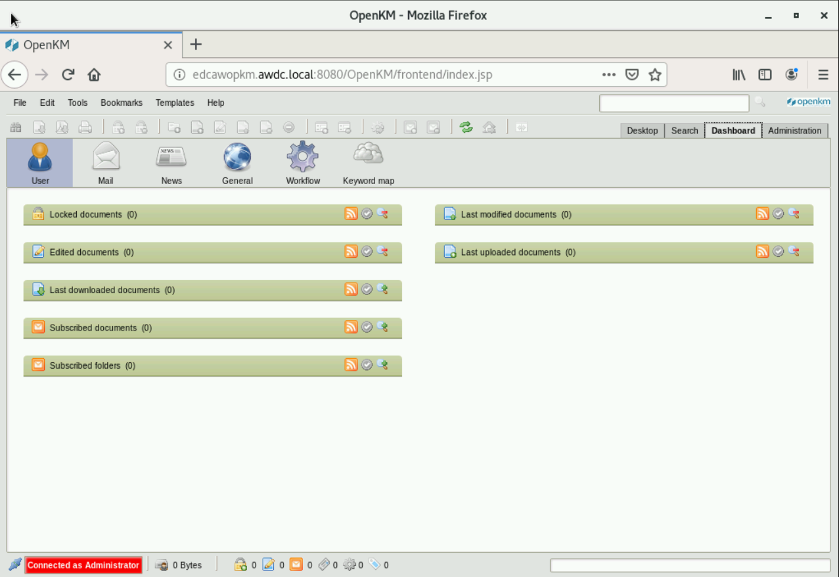Screen dimensions: 839x577
Task: Click the magnifier icon on Locked documents
Action: tap(382, 214)
